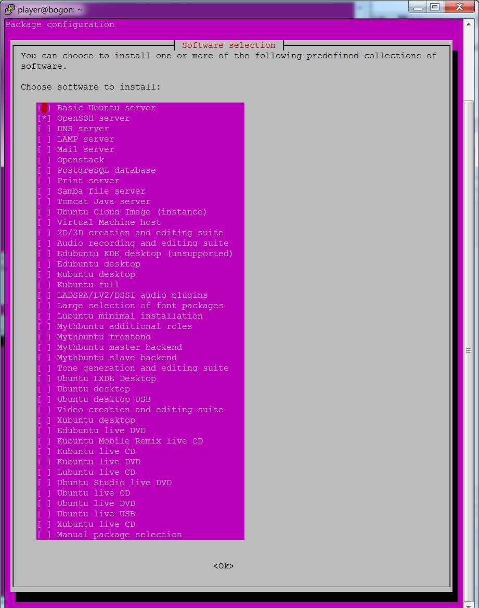Tick the Mail server option

(44, 150)
